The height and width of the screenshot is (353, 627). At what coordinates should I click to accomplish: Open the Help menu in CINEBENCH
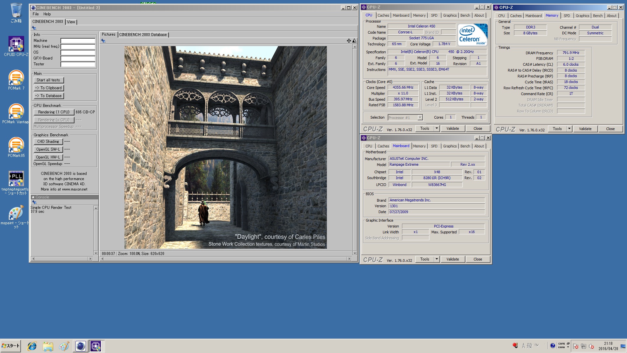click(47, 14)
